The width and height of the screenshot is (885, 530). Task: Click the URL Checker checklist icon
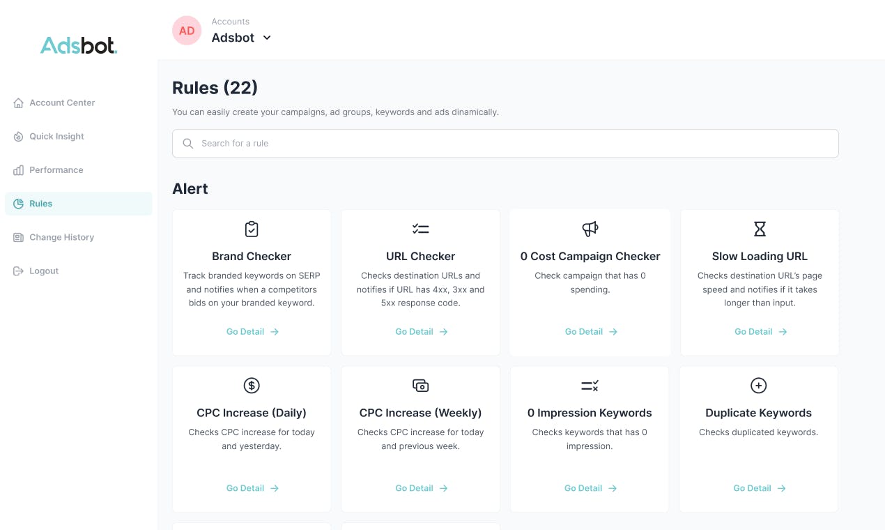(420, 229)
